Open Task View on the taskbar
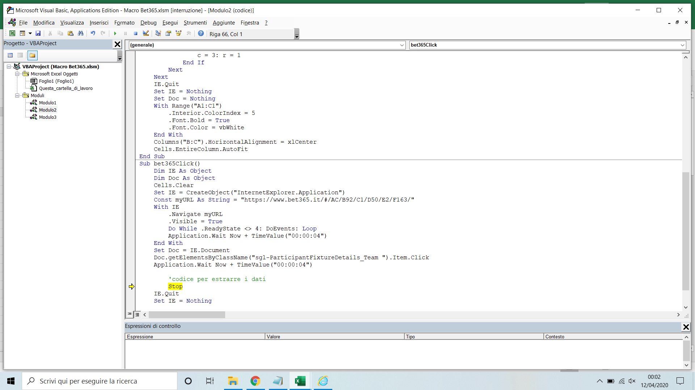 point(210,381)
